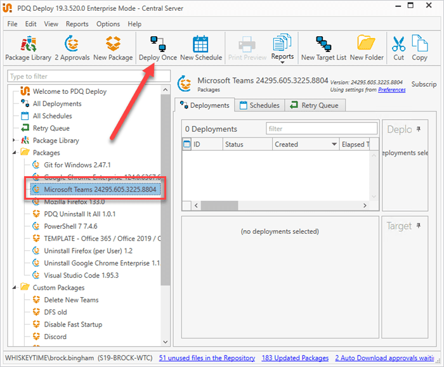Open '2 Auto Download approvals waiting' link

pyautogui.click(x=384, y=358)
